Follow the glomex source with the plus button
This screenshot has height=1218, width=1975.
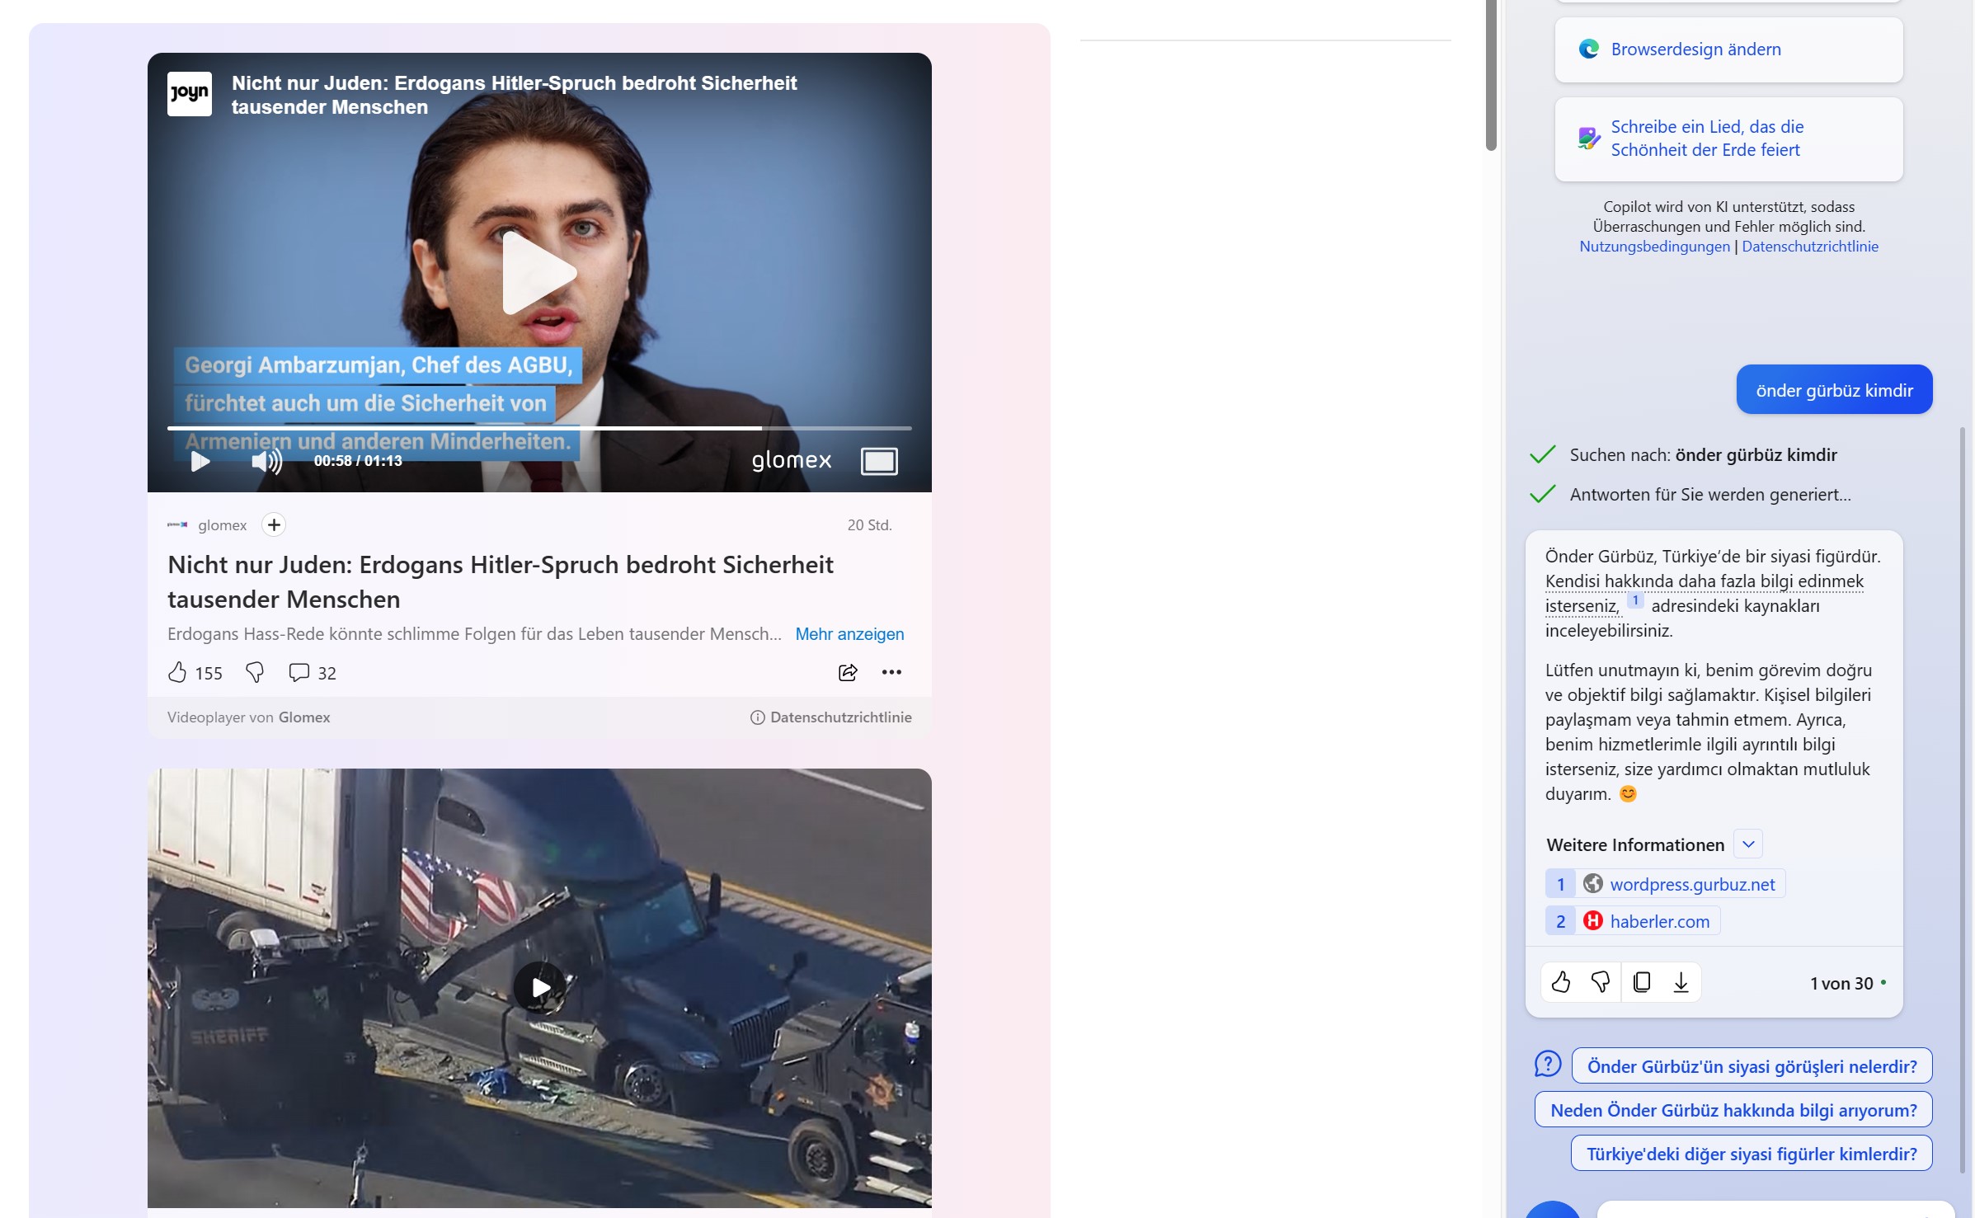coord(274,524)
